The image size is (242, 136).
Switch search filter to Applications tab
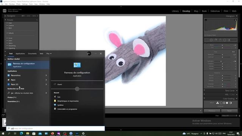pyautogui.click(x=20, y=54)
